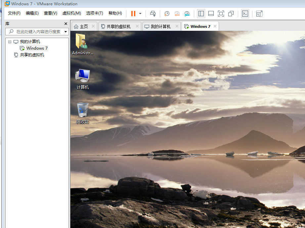
Task: Select 我的计算机 in the library tree
Action: (30, 42)
